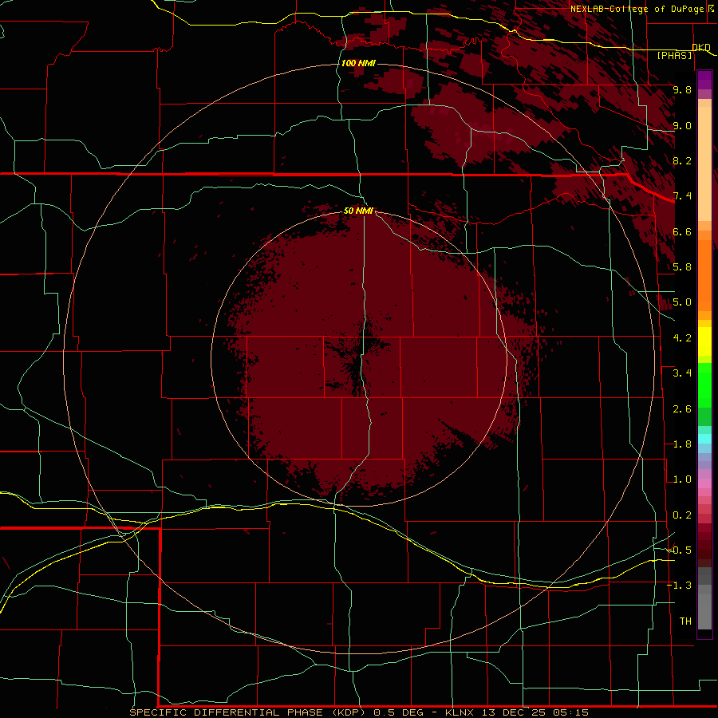Click the -1.3 value on the color scale
The height and width of the screenshot is (718, 718).
[x=680, y=586]
